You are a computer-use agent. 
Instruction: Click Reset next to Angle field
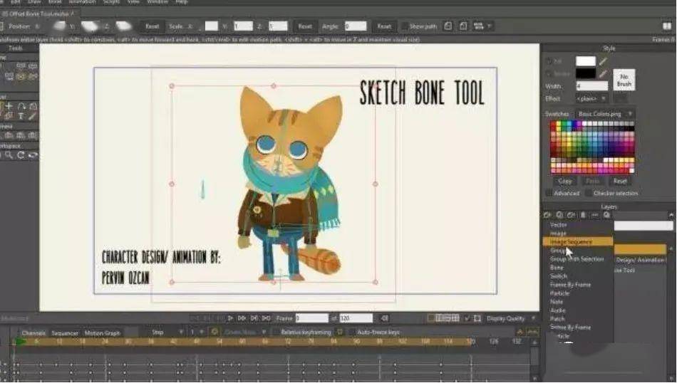click(x=384, y=26)
